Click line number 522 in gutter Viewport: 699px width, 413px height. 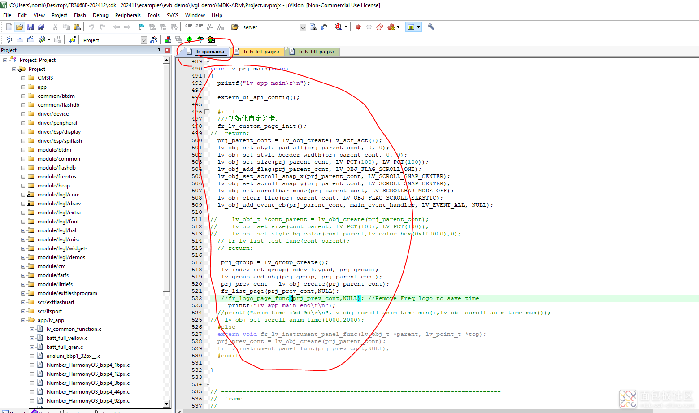point(197,298)
